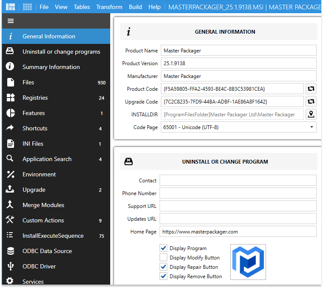323x288 pixels.
Task: Open the Transform menu
Action: [x=109, y=7]
